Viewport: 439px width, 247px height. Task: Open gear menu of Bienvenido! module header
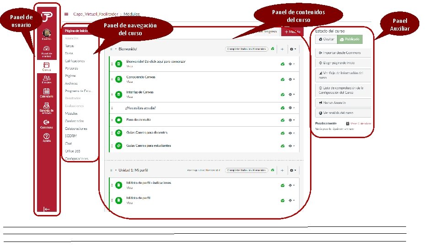point(293,49)
